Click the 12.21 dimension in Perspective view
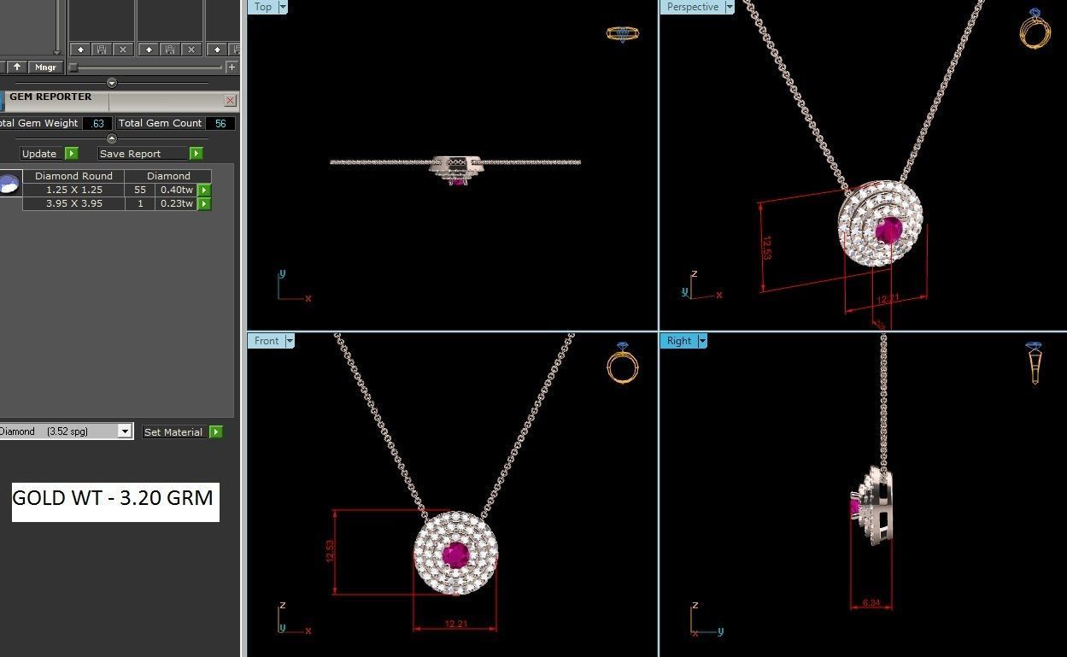1067x657 pixels. click(888, 299)
